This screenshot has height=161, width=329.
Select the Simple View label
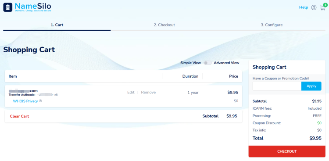190,63
